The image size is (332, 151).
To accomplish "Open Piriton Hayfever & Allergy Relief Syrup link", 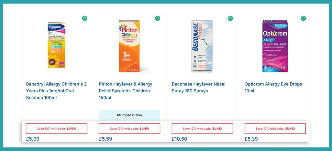I will click(126, 91).
